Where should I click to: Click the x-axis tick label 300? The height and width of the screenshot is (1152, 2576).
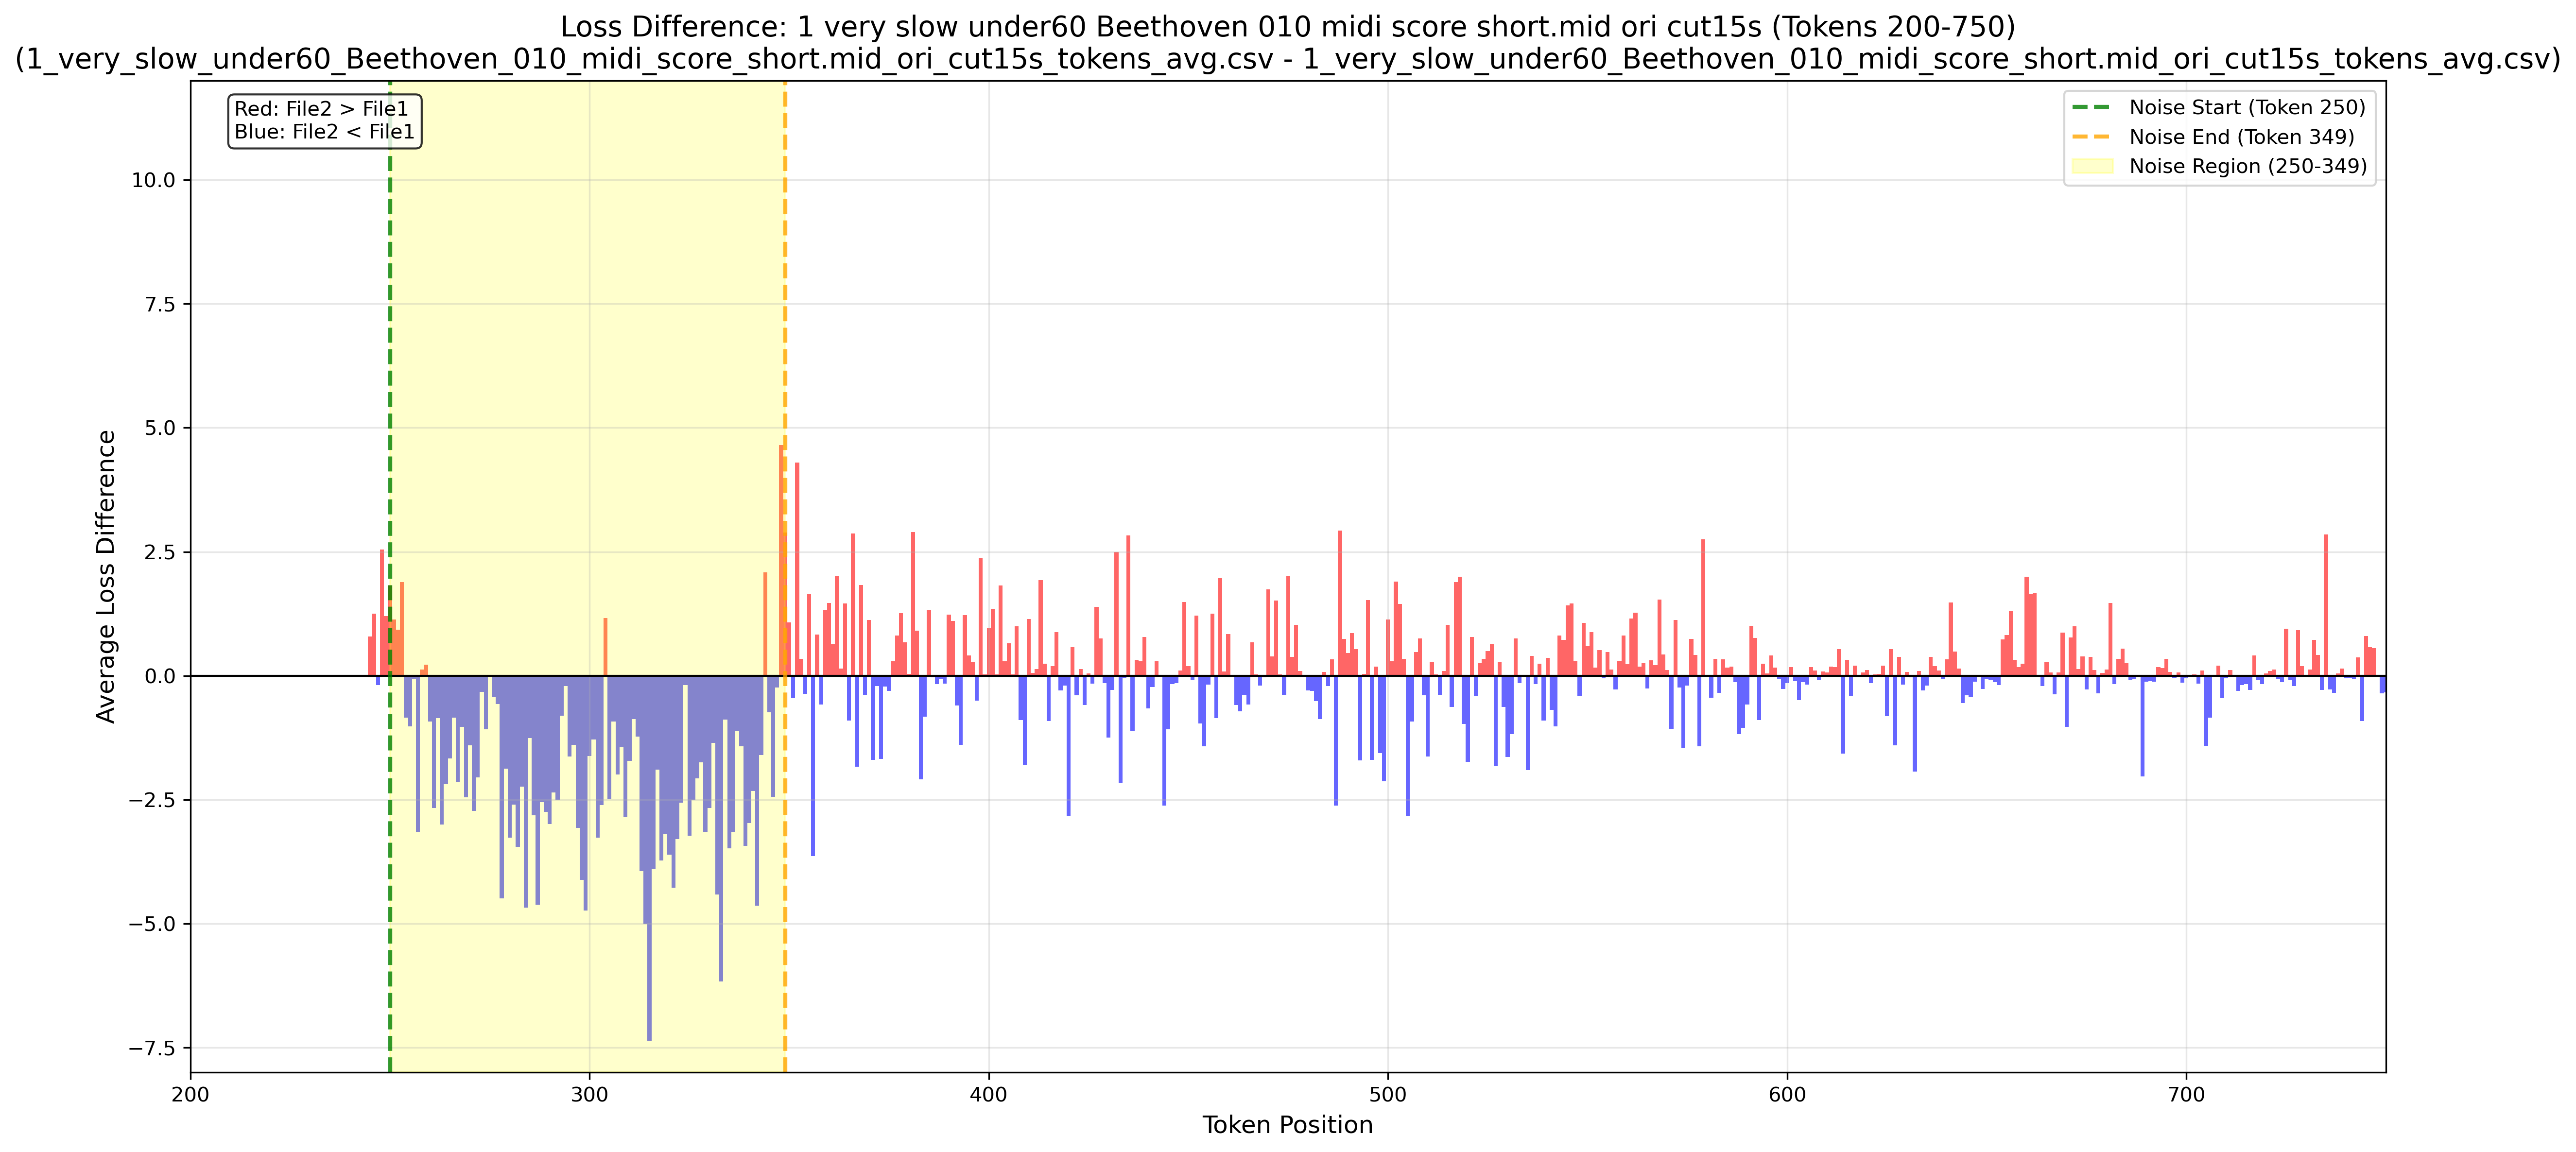point(589,1094)
